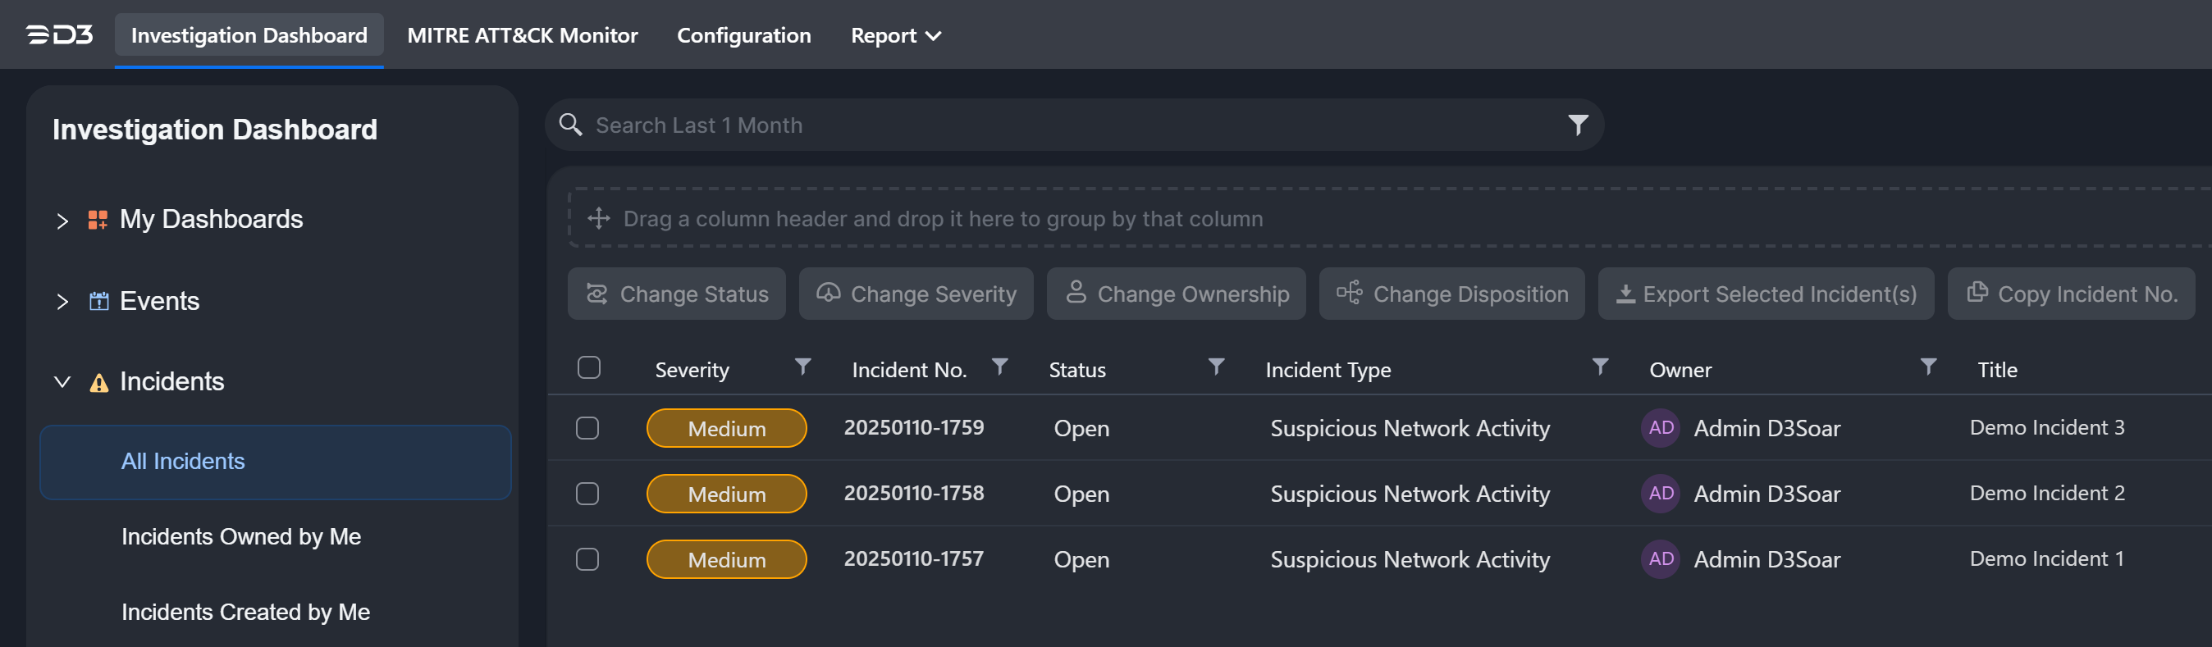
Task: Open the Configuration tab
Action: point(743,35)
